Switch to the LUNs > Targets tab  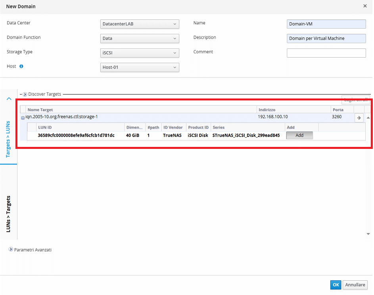[x=8, y=214]
